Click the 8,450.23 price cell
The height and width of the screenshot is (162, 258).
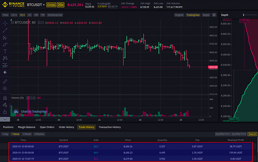(x=128, y=153)
